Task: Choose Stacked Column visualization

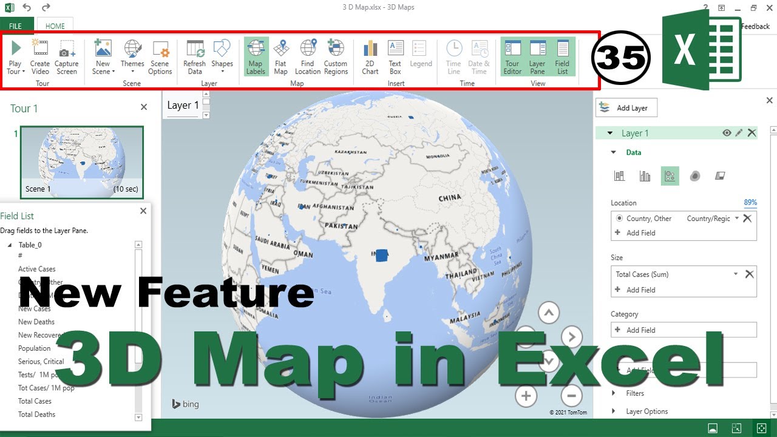Action: tap(619, 176)
